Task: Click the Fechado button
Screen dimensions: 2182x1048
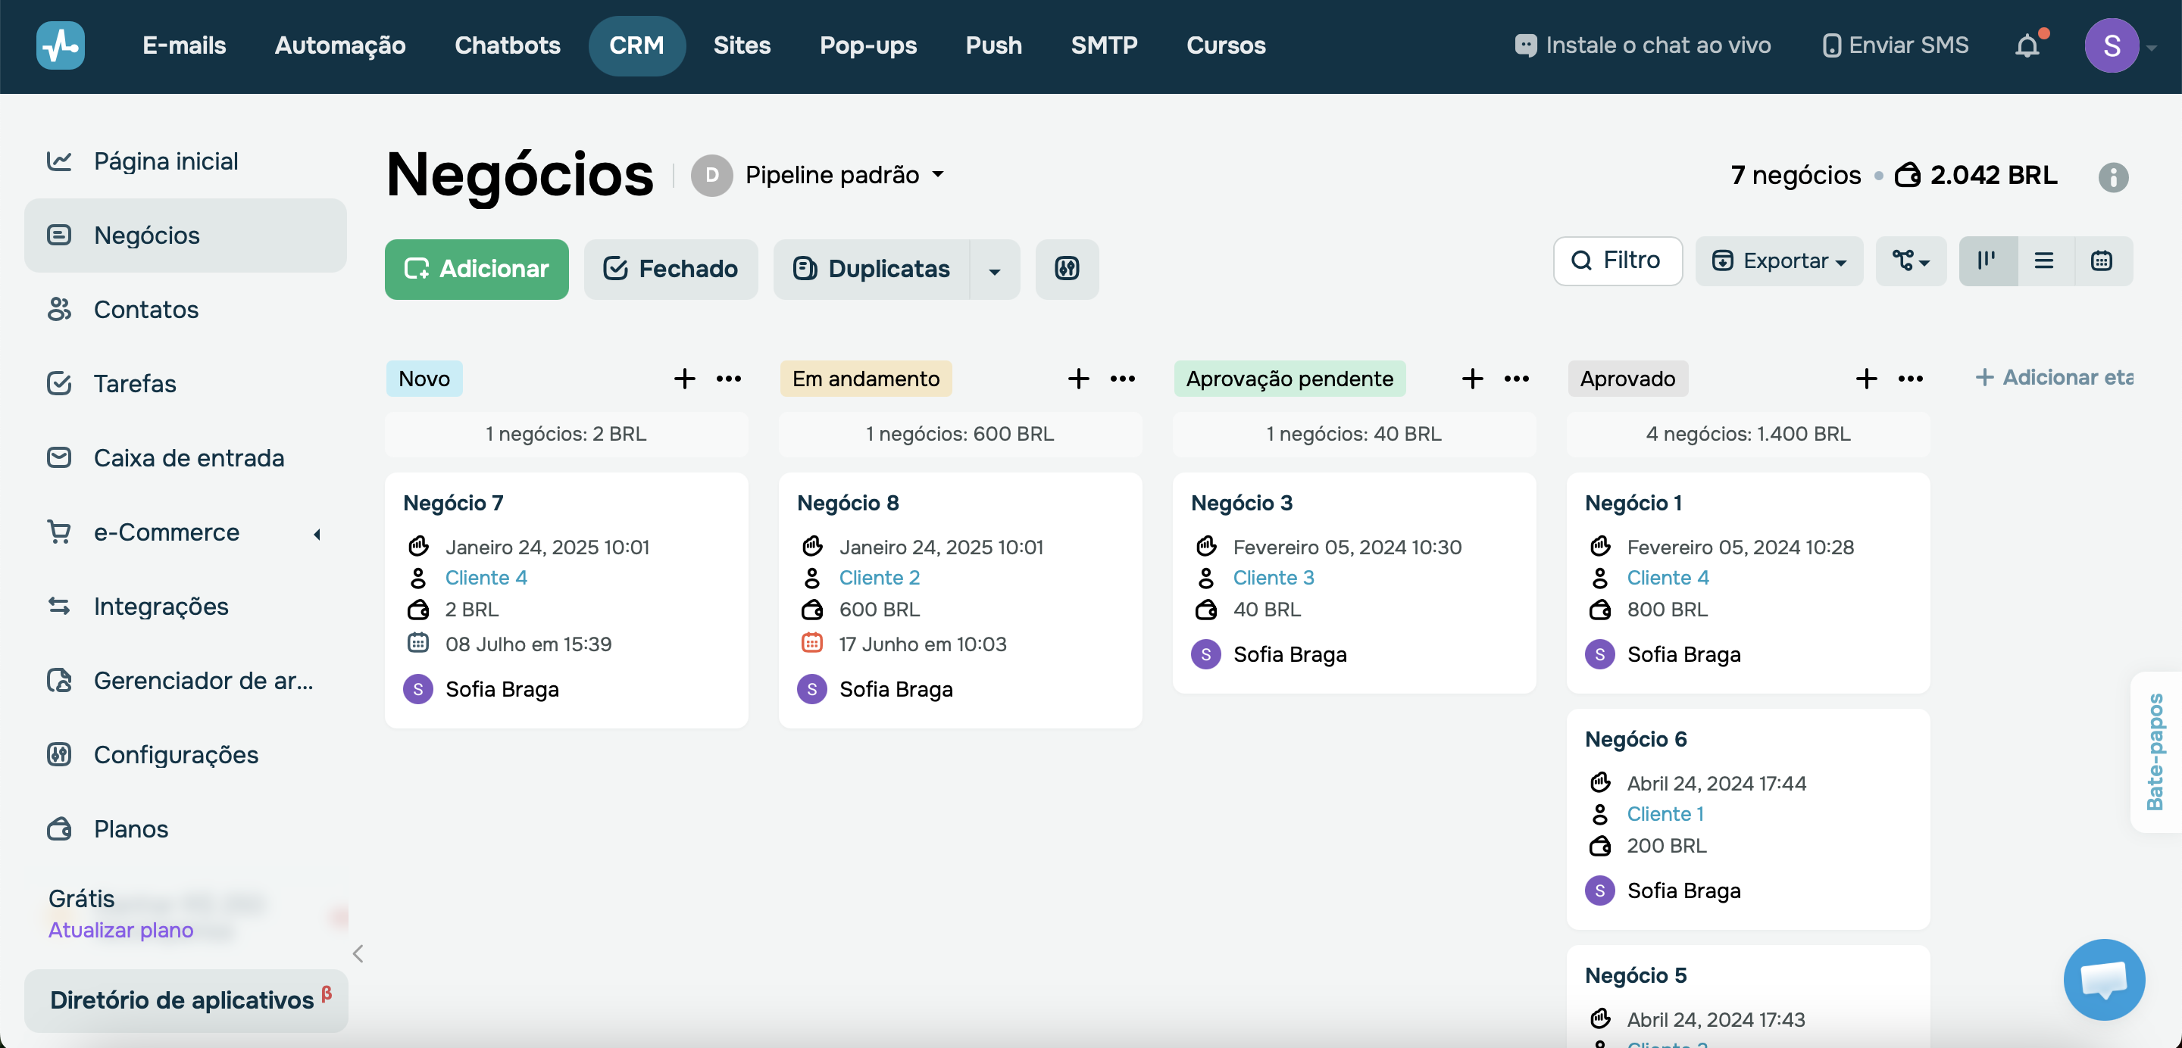Action: point(671,270)
